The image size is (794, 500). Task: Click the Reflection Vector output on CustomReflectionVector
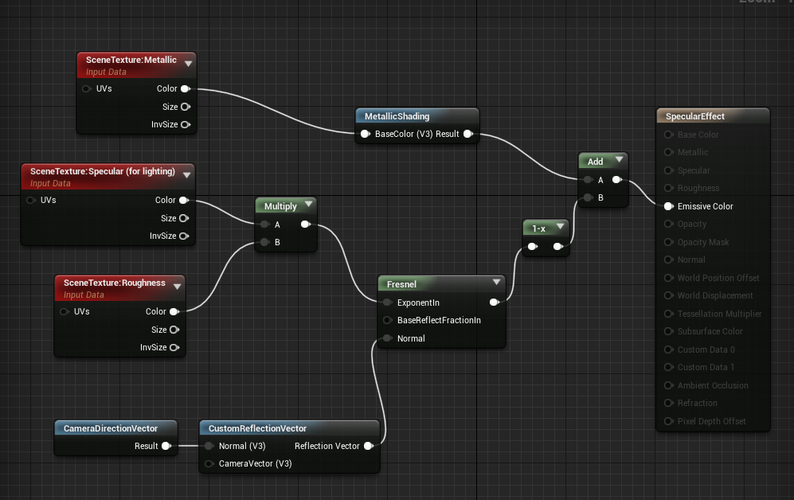(x=368, y=446)
